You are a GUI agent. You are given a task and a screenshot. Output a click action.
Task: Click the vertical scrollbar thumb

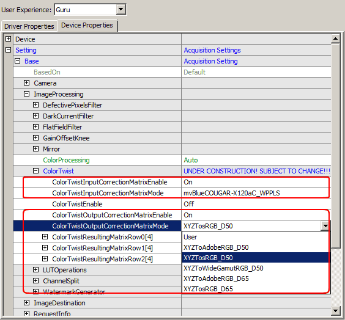336,146
